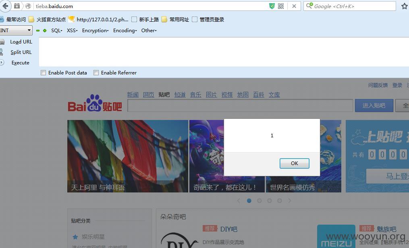Viewport: 409px width, 248px height.
Task: Open the 新手上路 bookmark
Action: pyautogui.click(x=145, y=20)
